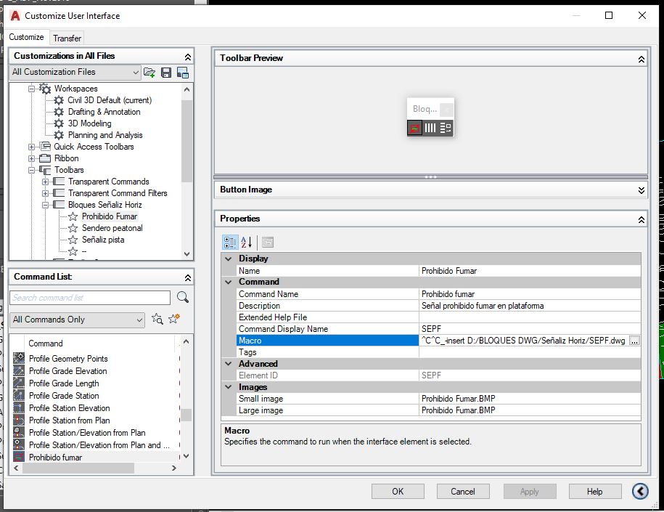Click the Prohibido fumar command list icon
This screenshot has width=664, height=512.
(19, 457)
